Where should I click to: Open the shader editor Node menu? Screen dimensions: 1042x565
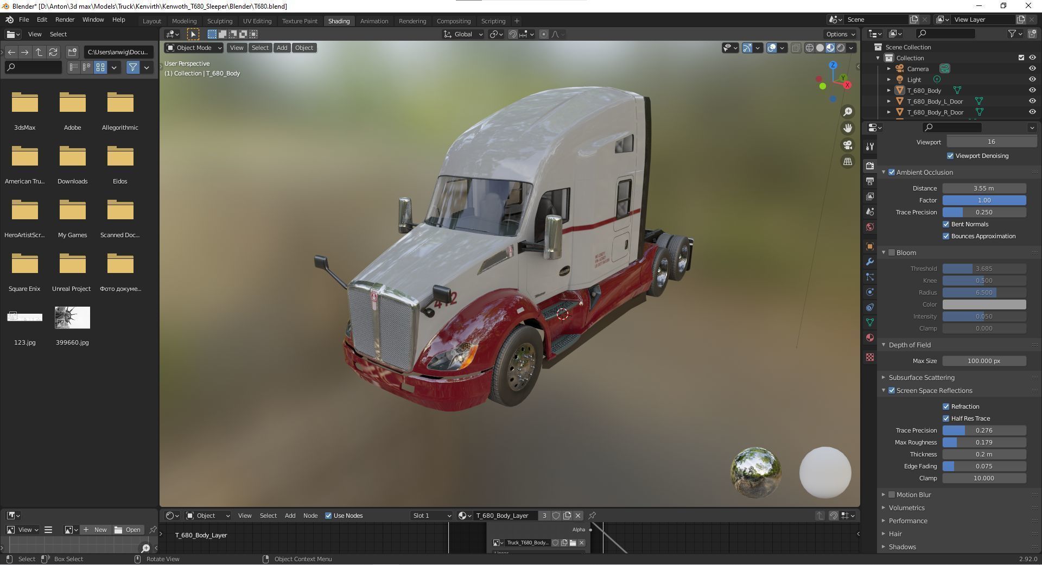(x=310, y=516)
